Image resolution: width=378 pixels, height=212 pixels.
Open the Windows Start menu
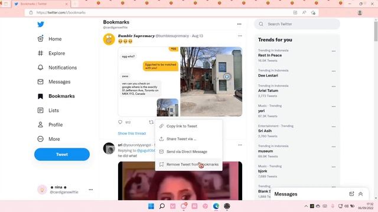151,206
